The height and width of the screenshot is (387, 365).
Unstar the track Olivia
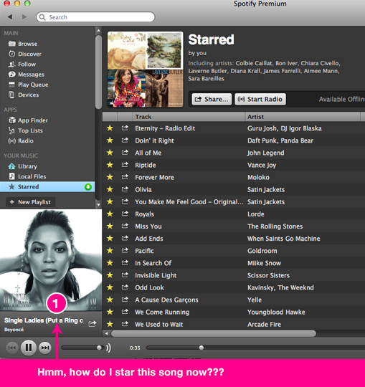click(x=110, y=189)
